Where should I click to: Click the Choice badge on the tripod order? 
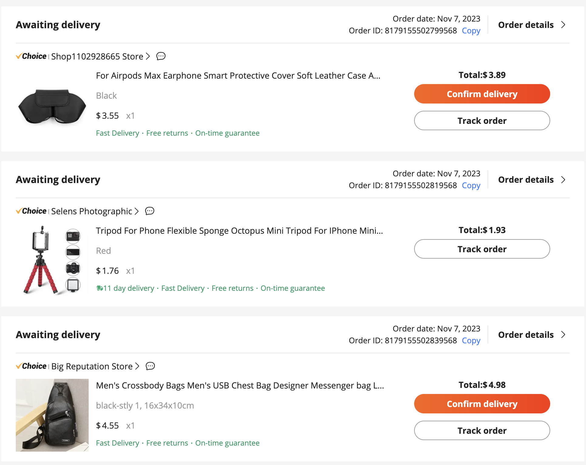coord(31,211)
